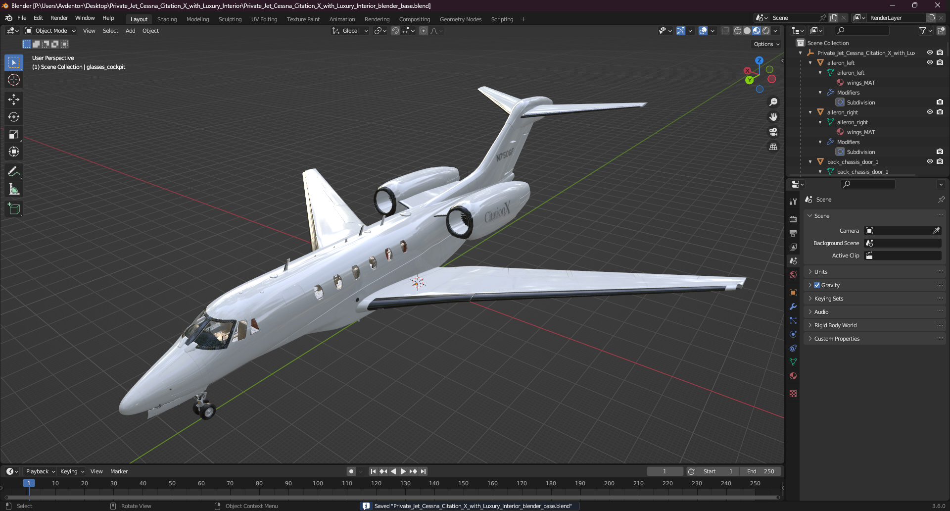Toggle camera view icon
This screenshot has width=950, height=511.
tap(773, 132)
